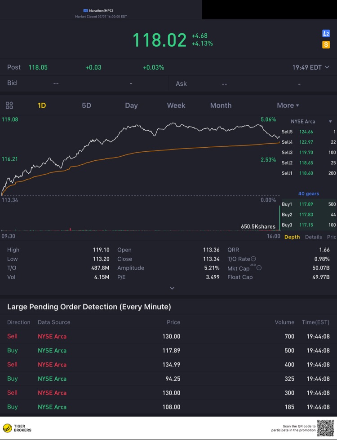The height and width of the screenshot is (440, 337).
Task: Click the Sell3 119.70 order row
Action: (309, 153)
